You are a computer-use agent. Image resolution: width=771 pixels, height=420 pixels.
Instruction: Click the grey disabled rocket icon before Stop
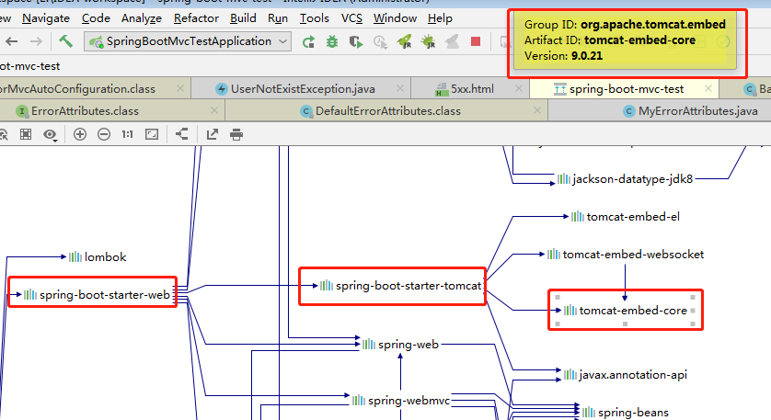coord(452,41)
